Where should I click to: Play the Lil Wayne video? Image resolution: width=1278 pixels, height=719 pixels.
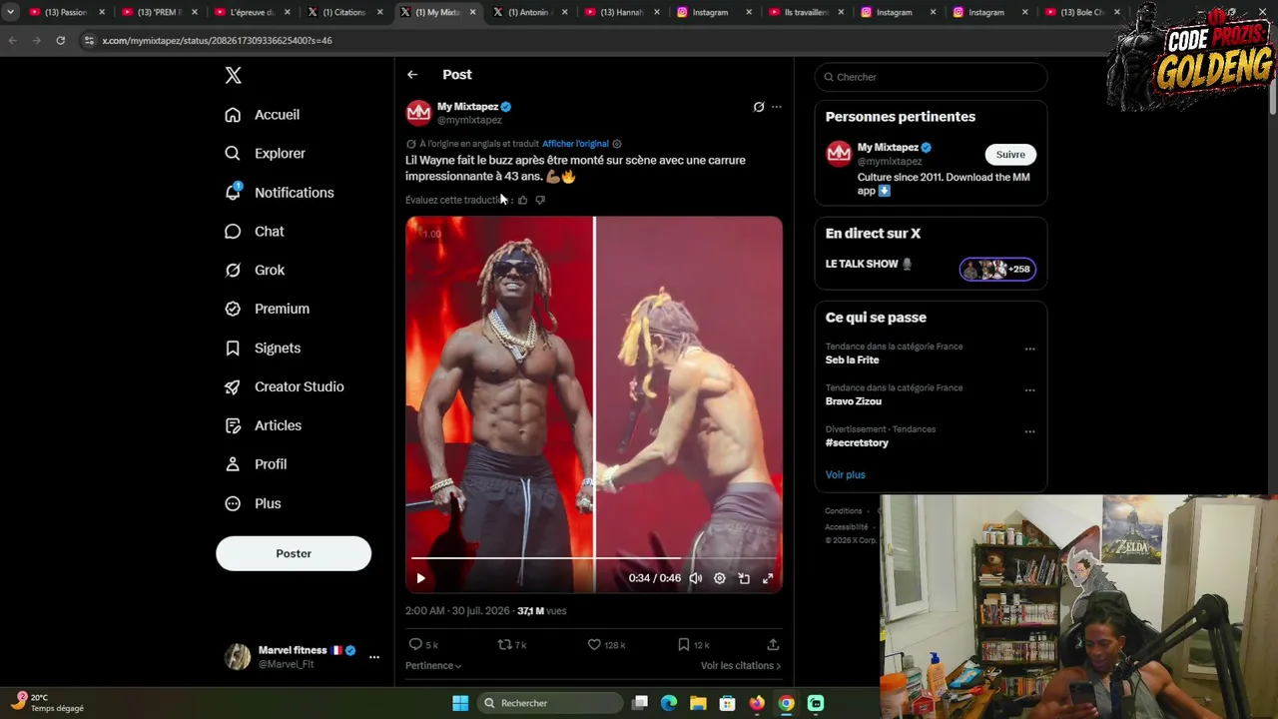[x=420, y=578]
